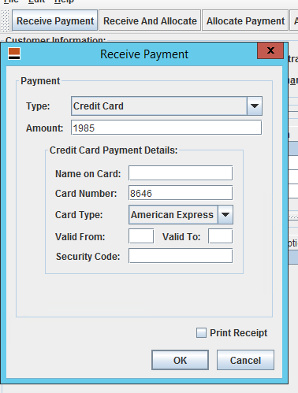Click the Receive Payment toolbar button
The height and width of the screenshot is (393, 298).
click(x=55, y=20)
